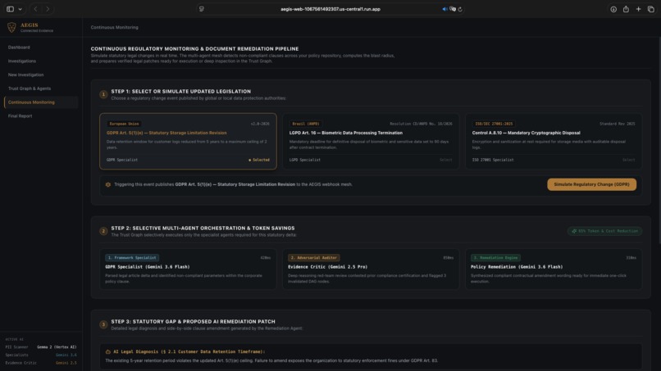Click the 85% Token & Cost Reduction badge

point(604,231)
